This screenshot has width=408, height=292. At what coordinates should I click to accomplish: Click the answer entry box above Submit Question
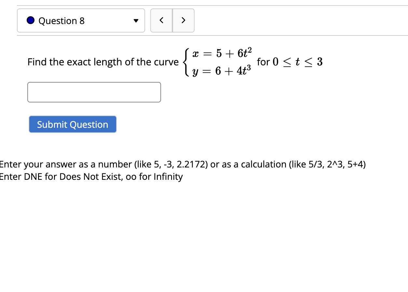[x=94, y=92]
